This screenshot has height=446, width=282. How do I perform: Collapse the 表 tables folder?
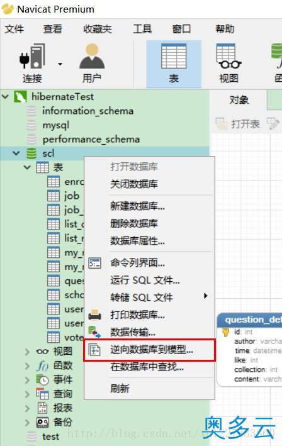[x=27, y=167]
